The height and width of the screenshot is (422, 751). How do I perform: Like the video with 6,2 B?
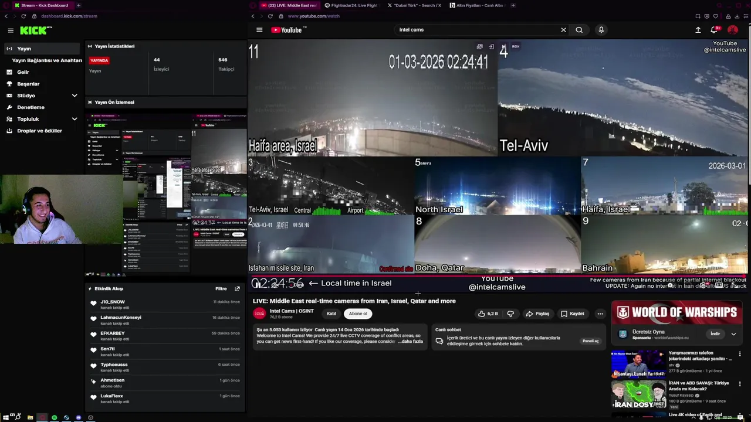tap(488, 314)
